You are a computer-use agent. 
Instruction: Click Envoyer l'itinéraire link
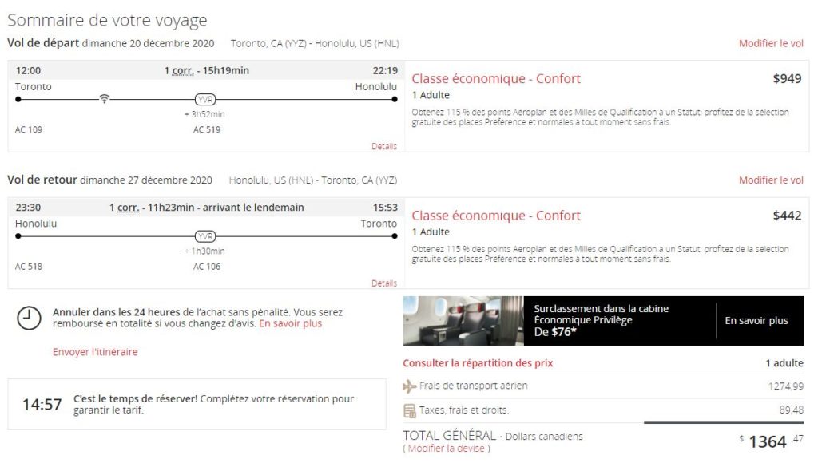[x=95, y=352]
